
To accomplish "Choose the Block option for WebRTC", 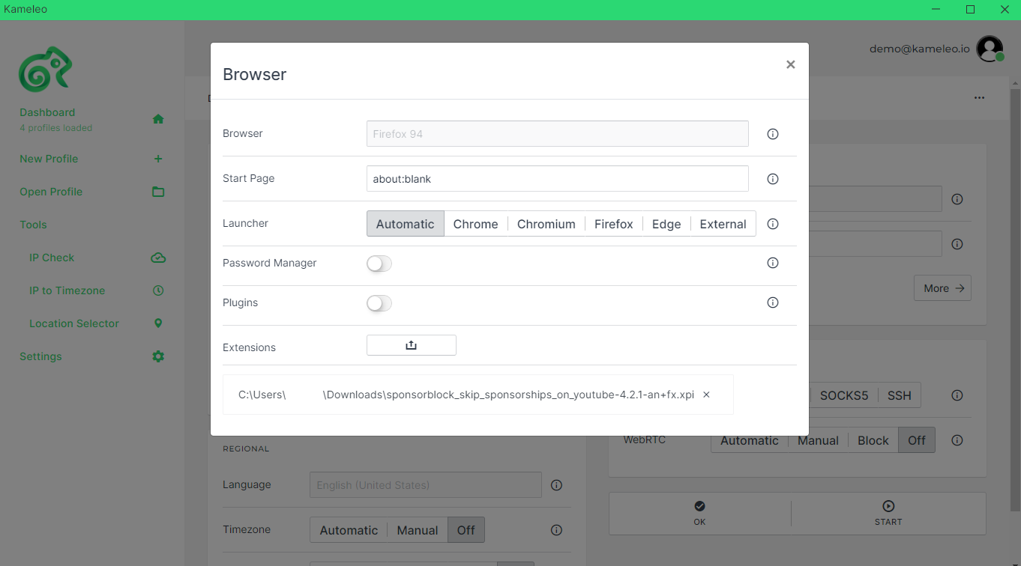I will (x=873, y=440).
